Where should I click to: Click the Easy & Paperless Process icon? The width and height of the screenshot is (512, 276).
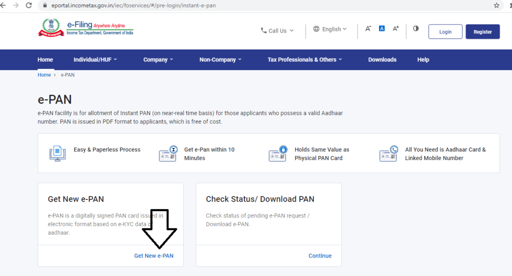pyautogui.click(x=57, y=153)
